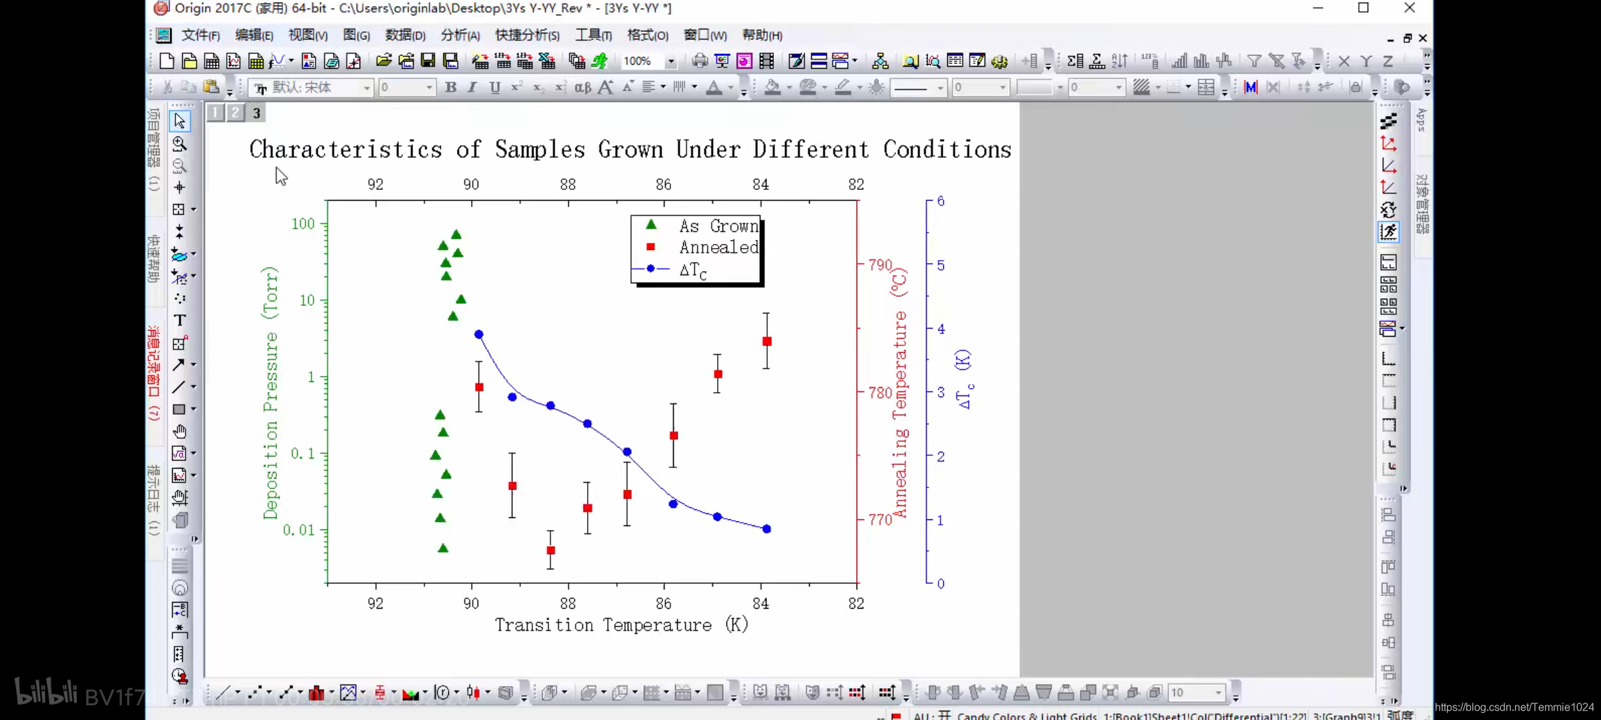1601x720 pixels.
Task: Open the font size dropdown
Action: (x=429, y=88)
